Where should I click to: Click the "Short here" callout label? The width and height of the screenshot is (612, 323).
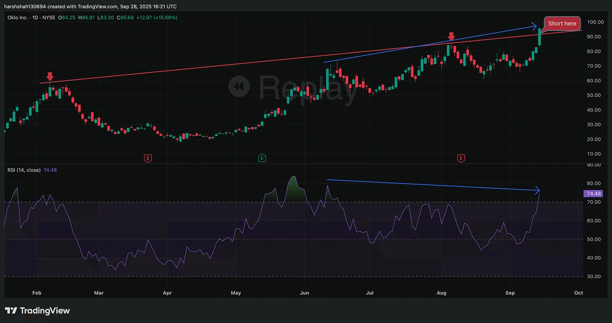coord(562,24)
